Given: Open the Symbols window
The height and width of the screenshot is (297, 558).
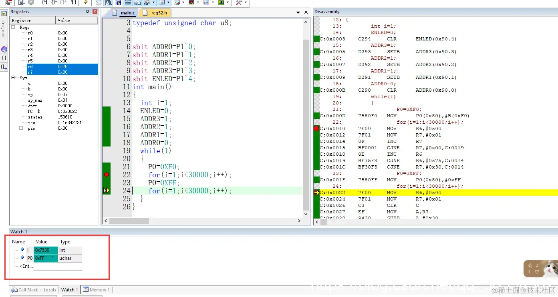Looking at the screenshot, I should (118, 2).
